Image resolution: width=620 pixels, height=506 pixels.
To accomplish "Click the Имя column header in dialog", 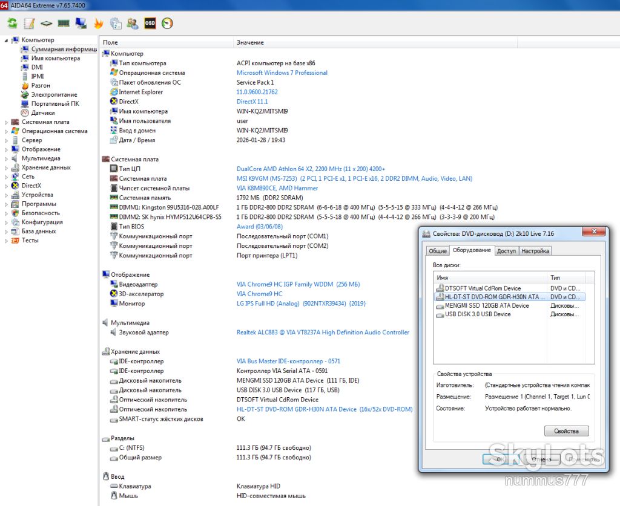I will (x=490, y=277).
